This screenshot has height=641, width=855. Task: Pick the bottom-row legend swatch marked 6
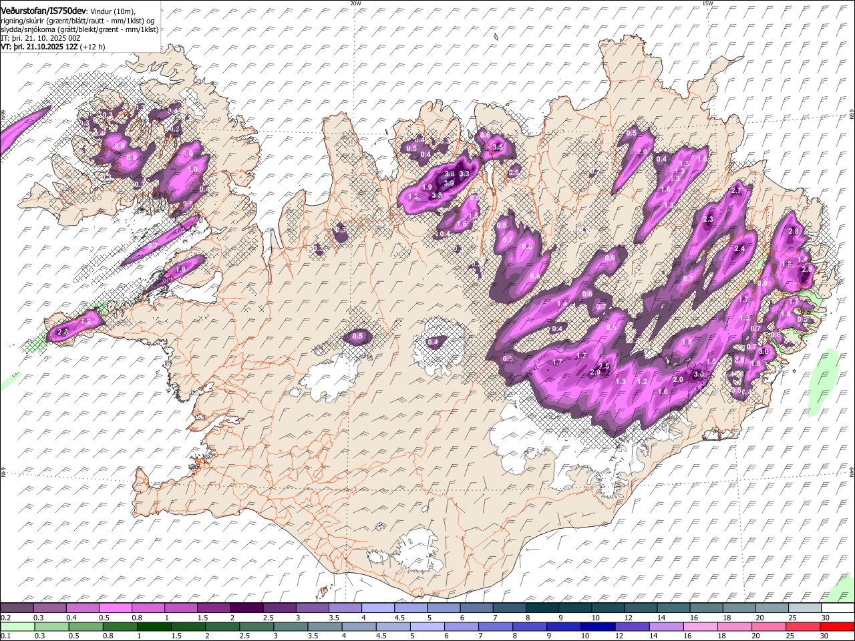point(461,626)
